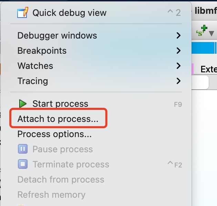This screenshot has height=206, width=217.
Task: Expand the Watches submenu chevron
Action: (x=178, y=66)
